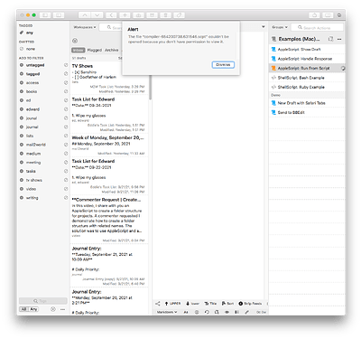Select the 'any' tagged filter
The image size is (361, 339).
pos(30,33)
